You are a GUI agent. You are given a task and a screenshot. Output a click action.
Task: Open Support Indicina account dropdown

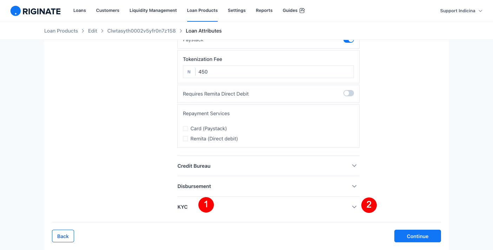[x=461, y=11]
